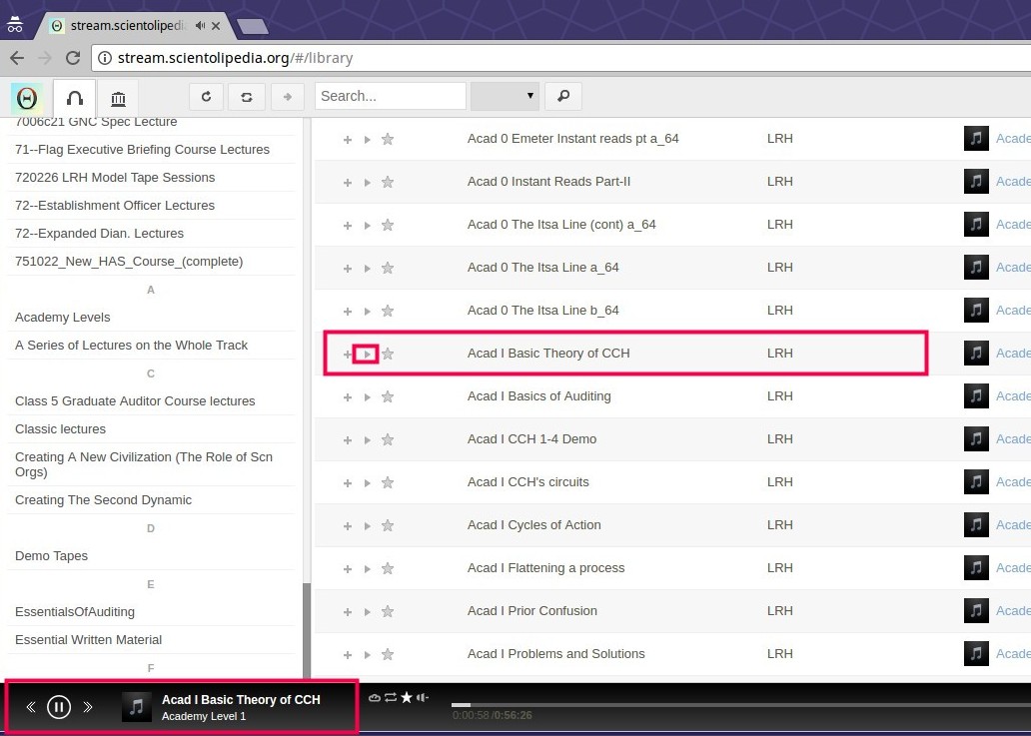Image resolution: width=1031 pixels, height=736 pixels.
Task: Expand the plus option for Acad I Cycles of Action
Action: pos(347,524)
